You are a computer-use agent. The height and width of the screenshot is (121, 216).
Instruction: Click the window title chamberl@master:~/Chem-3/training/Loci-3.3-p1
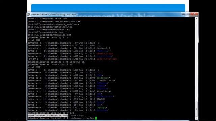pyautogui.click(x=53, y=14)
